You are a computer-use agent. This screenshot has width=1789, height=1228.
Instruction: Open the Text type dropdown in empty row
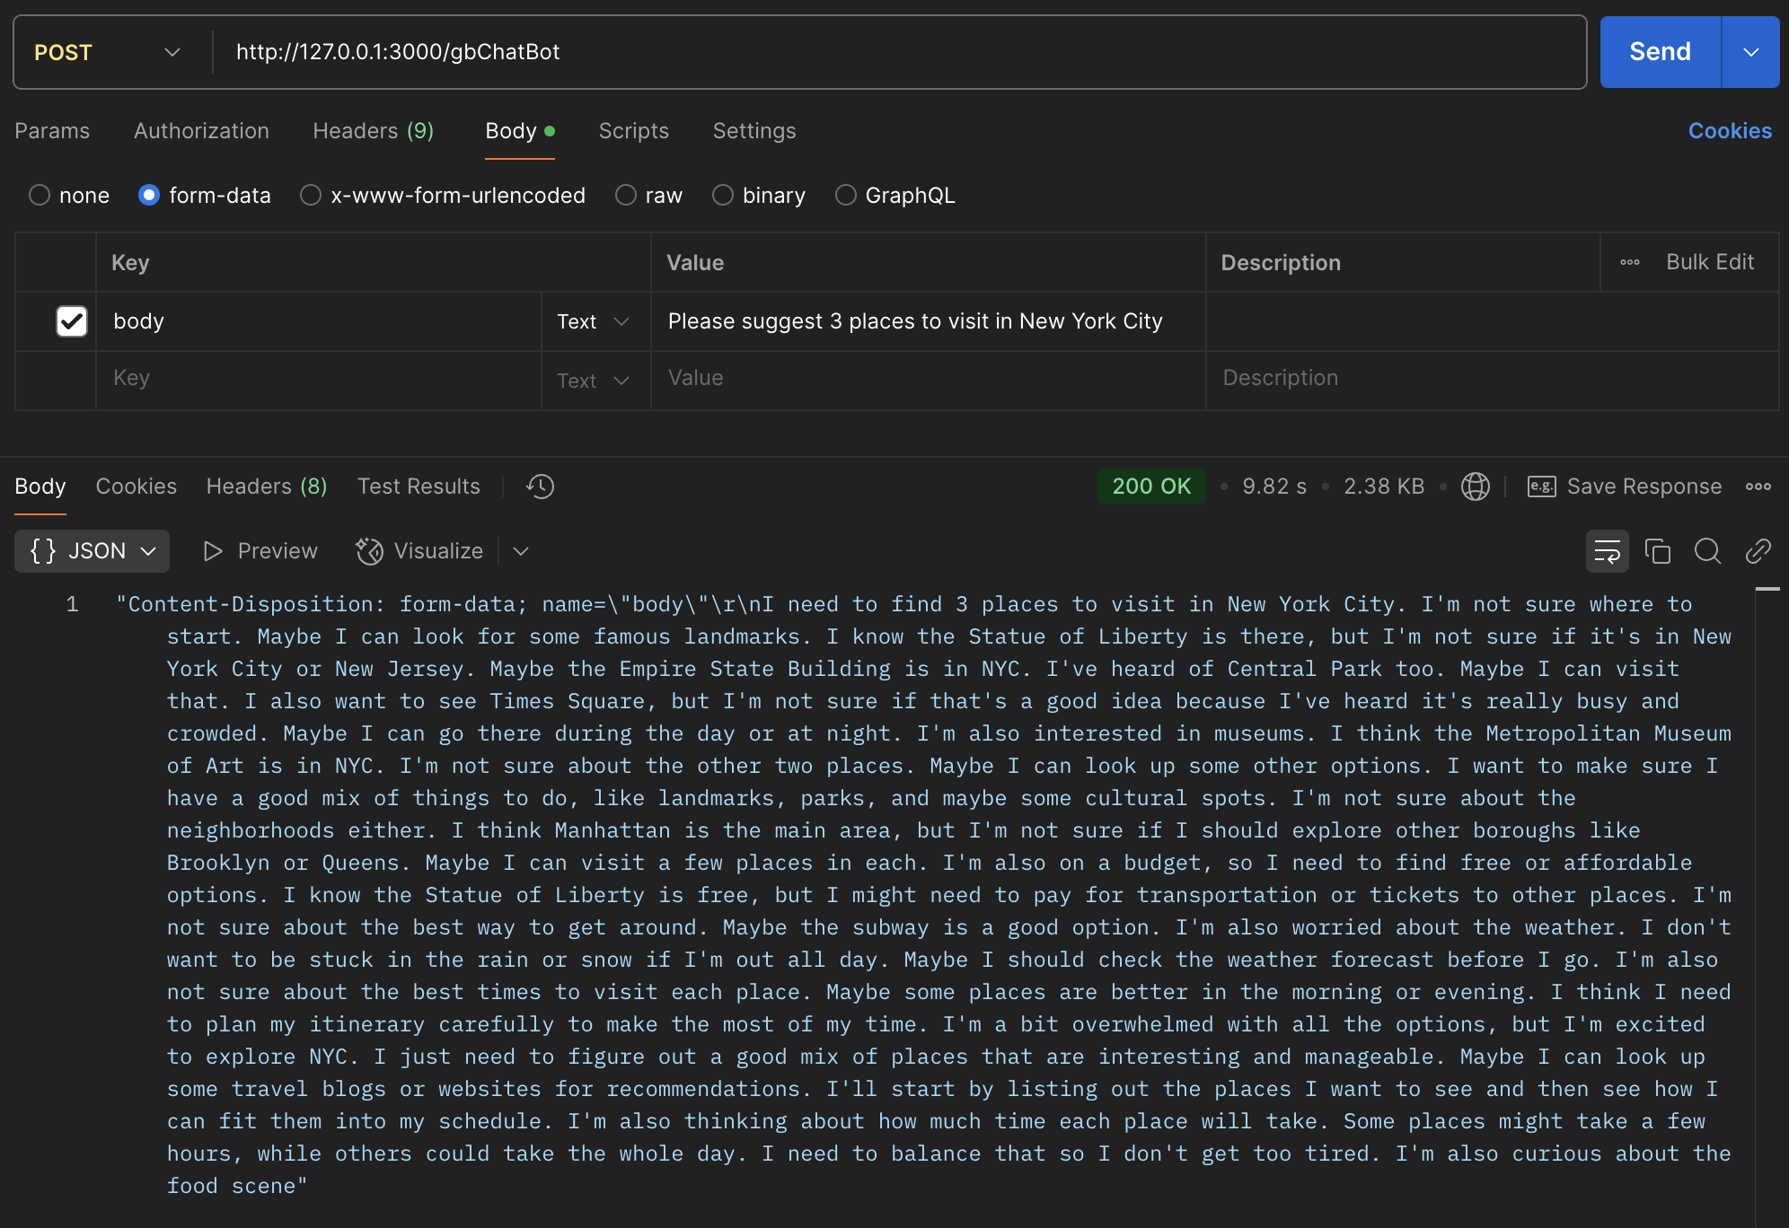point(593,381)
